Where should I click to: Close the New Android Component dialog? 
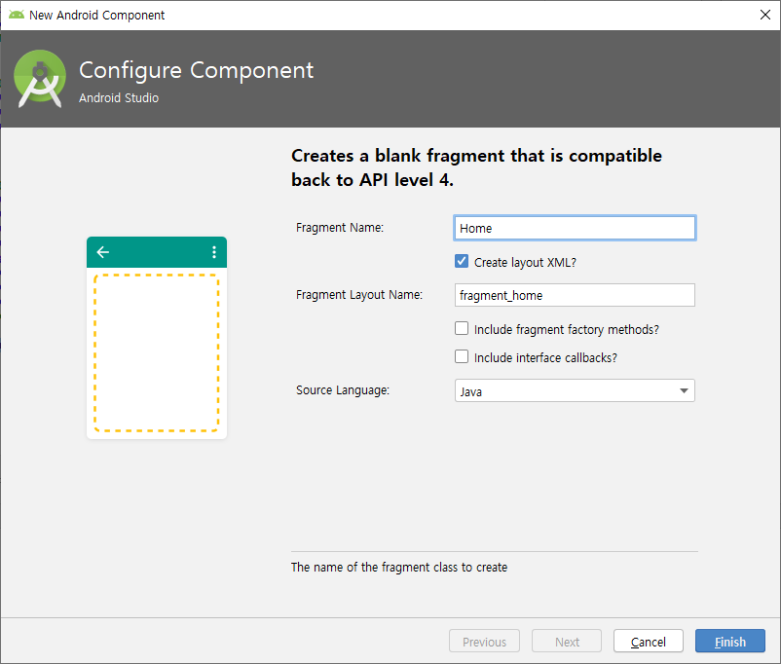pyautogui.click(x=765, y=15)
